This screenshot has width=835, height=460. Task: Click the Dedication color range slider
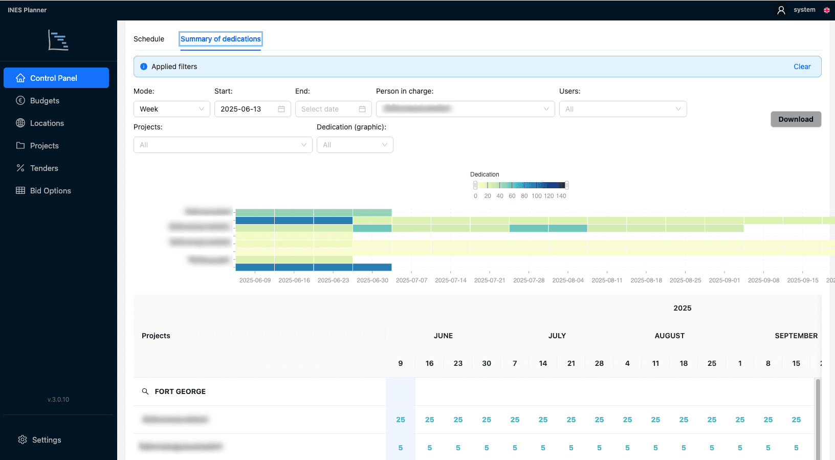click(521, 185)
